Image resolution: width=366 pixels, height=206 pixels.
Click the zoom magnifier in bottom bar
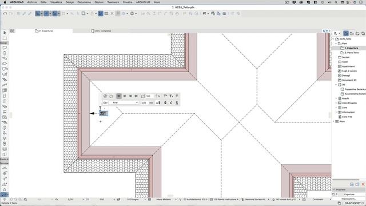25,200
